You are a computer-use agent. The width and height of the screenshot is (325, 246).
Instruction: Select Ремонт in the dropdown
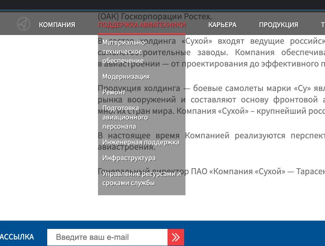[x=114, y=92]
